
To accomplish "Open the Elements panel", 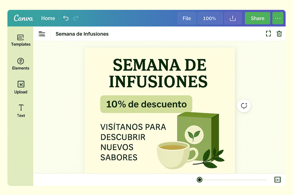I will (x=20, y=64).
